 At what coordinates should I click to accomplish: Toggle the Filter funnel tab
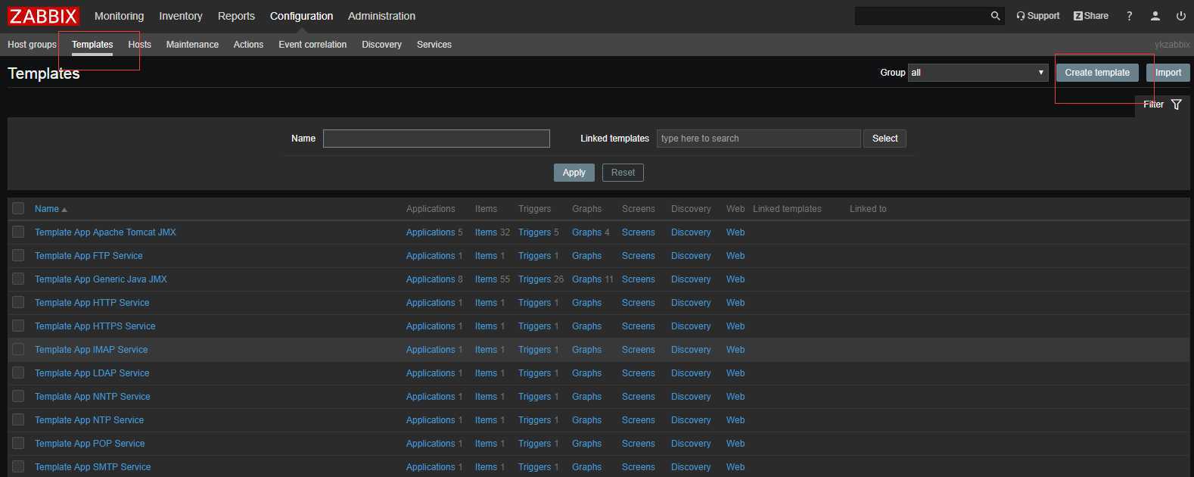[1162, 104]
